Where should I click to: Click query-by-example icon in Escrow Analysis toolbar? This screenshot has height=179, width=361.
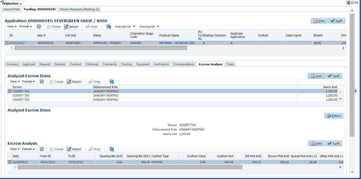[x=42, y=149]
